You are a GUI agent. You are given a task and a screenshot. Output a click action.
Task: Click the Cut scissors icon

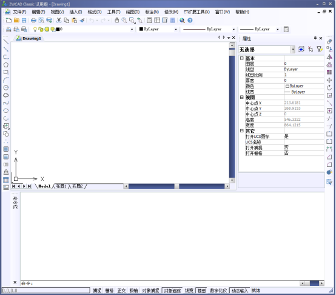(x=59, y=21)
